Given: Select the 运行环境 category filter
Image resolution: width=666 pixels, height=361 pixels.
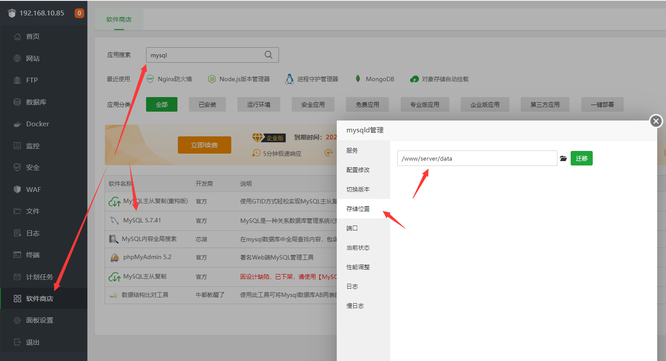Looking at the screenshot, I should (x=259, y=105).
